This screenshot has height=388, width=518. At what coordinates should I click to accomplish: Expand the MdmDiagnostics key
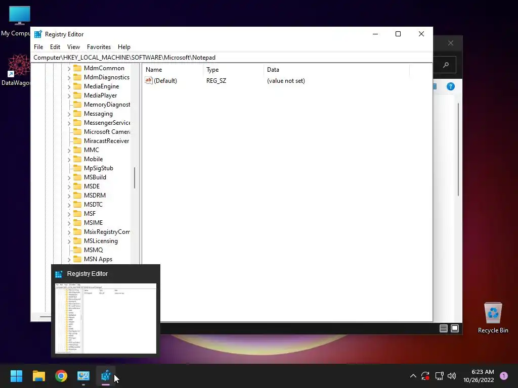69,77
